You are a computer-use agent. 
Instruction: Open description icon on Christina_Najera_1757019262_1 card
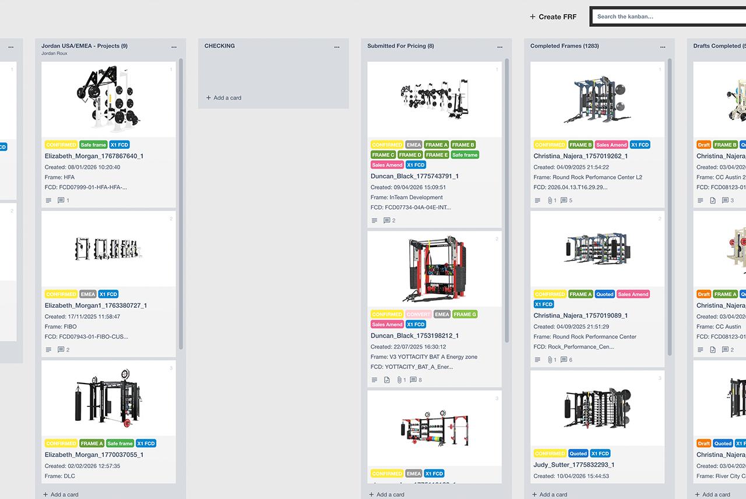[537, 201]
